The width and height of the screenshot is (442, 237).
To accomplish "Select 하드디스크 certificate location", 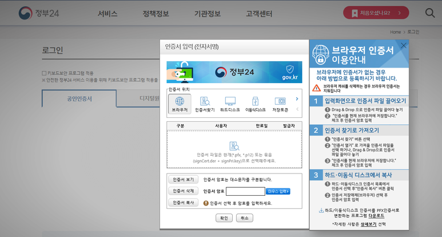I will [230, 104].
